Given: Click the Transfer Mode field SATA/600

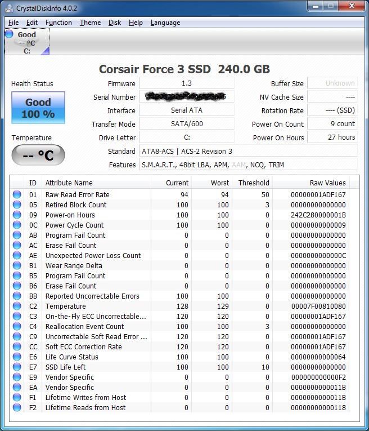Looking at the screenshot, I should point(187,124).
